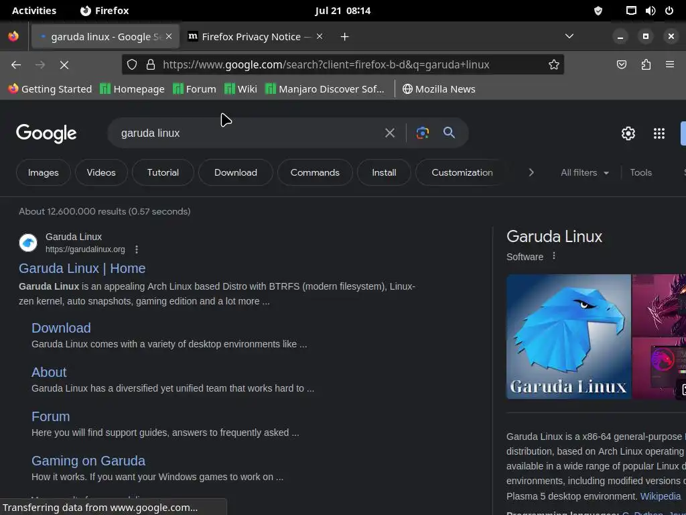Open Mozilla News bookmark
The width and height of the screenshot is (686, 515).
pos(439,89)
